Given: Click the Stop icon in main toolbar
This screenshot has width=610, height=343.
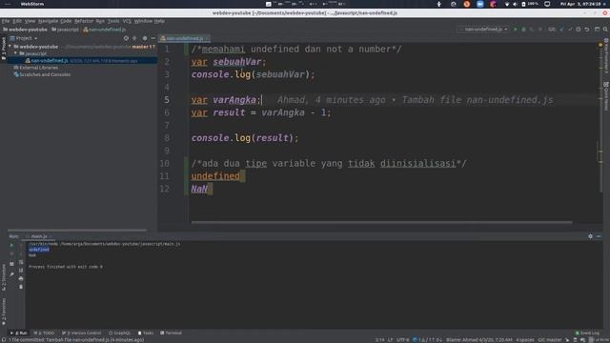Looking at the screenshot, I should tap(540, 30).
